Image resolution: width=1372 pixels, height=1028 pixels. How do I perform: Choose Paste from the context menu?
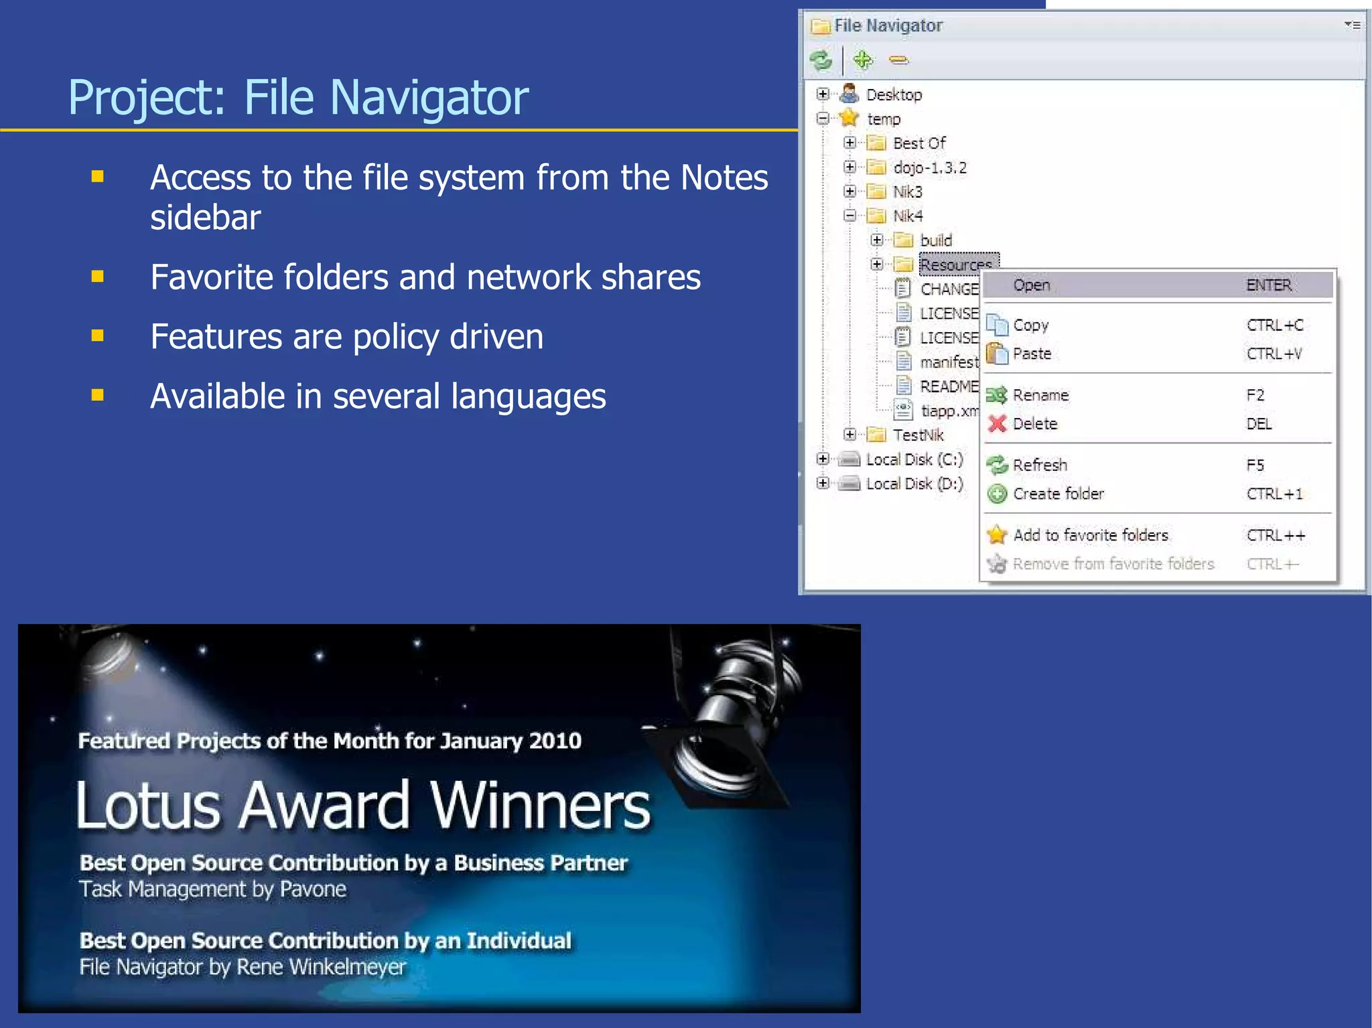[1158, 354]
